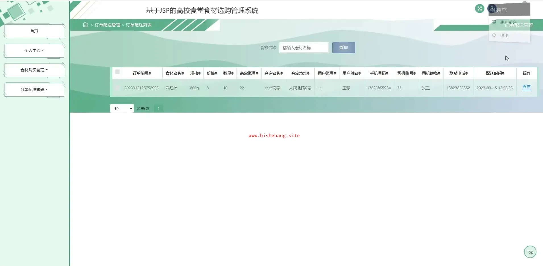
Task: Click the system title 基于JSP的高校食堂食材选购管理系统
Action: click(202, 10)
